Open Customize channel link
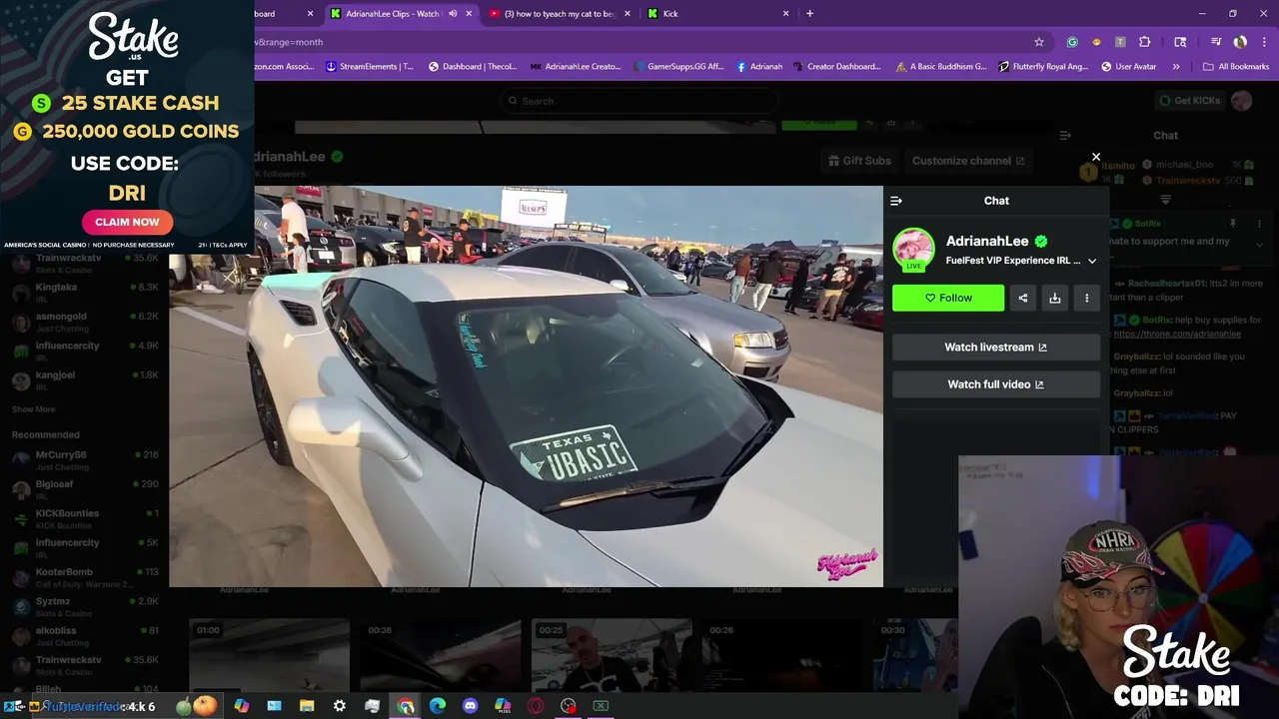The width and height of the screenshot is (1279, 719). 968,161
